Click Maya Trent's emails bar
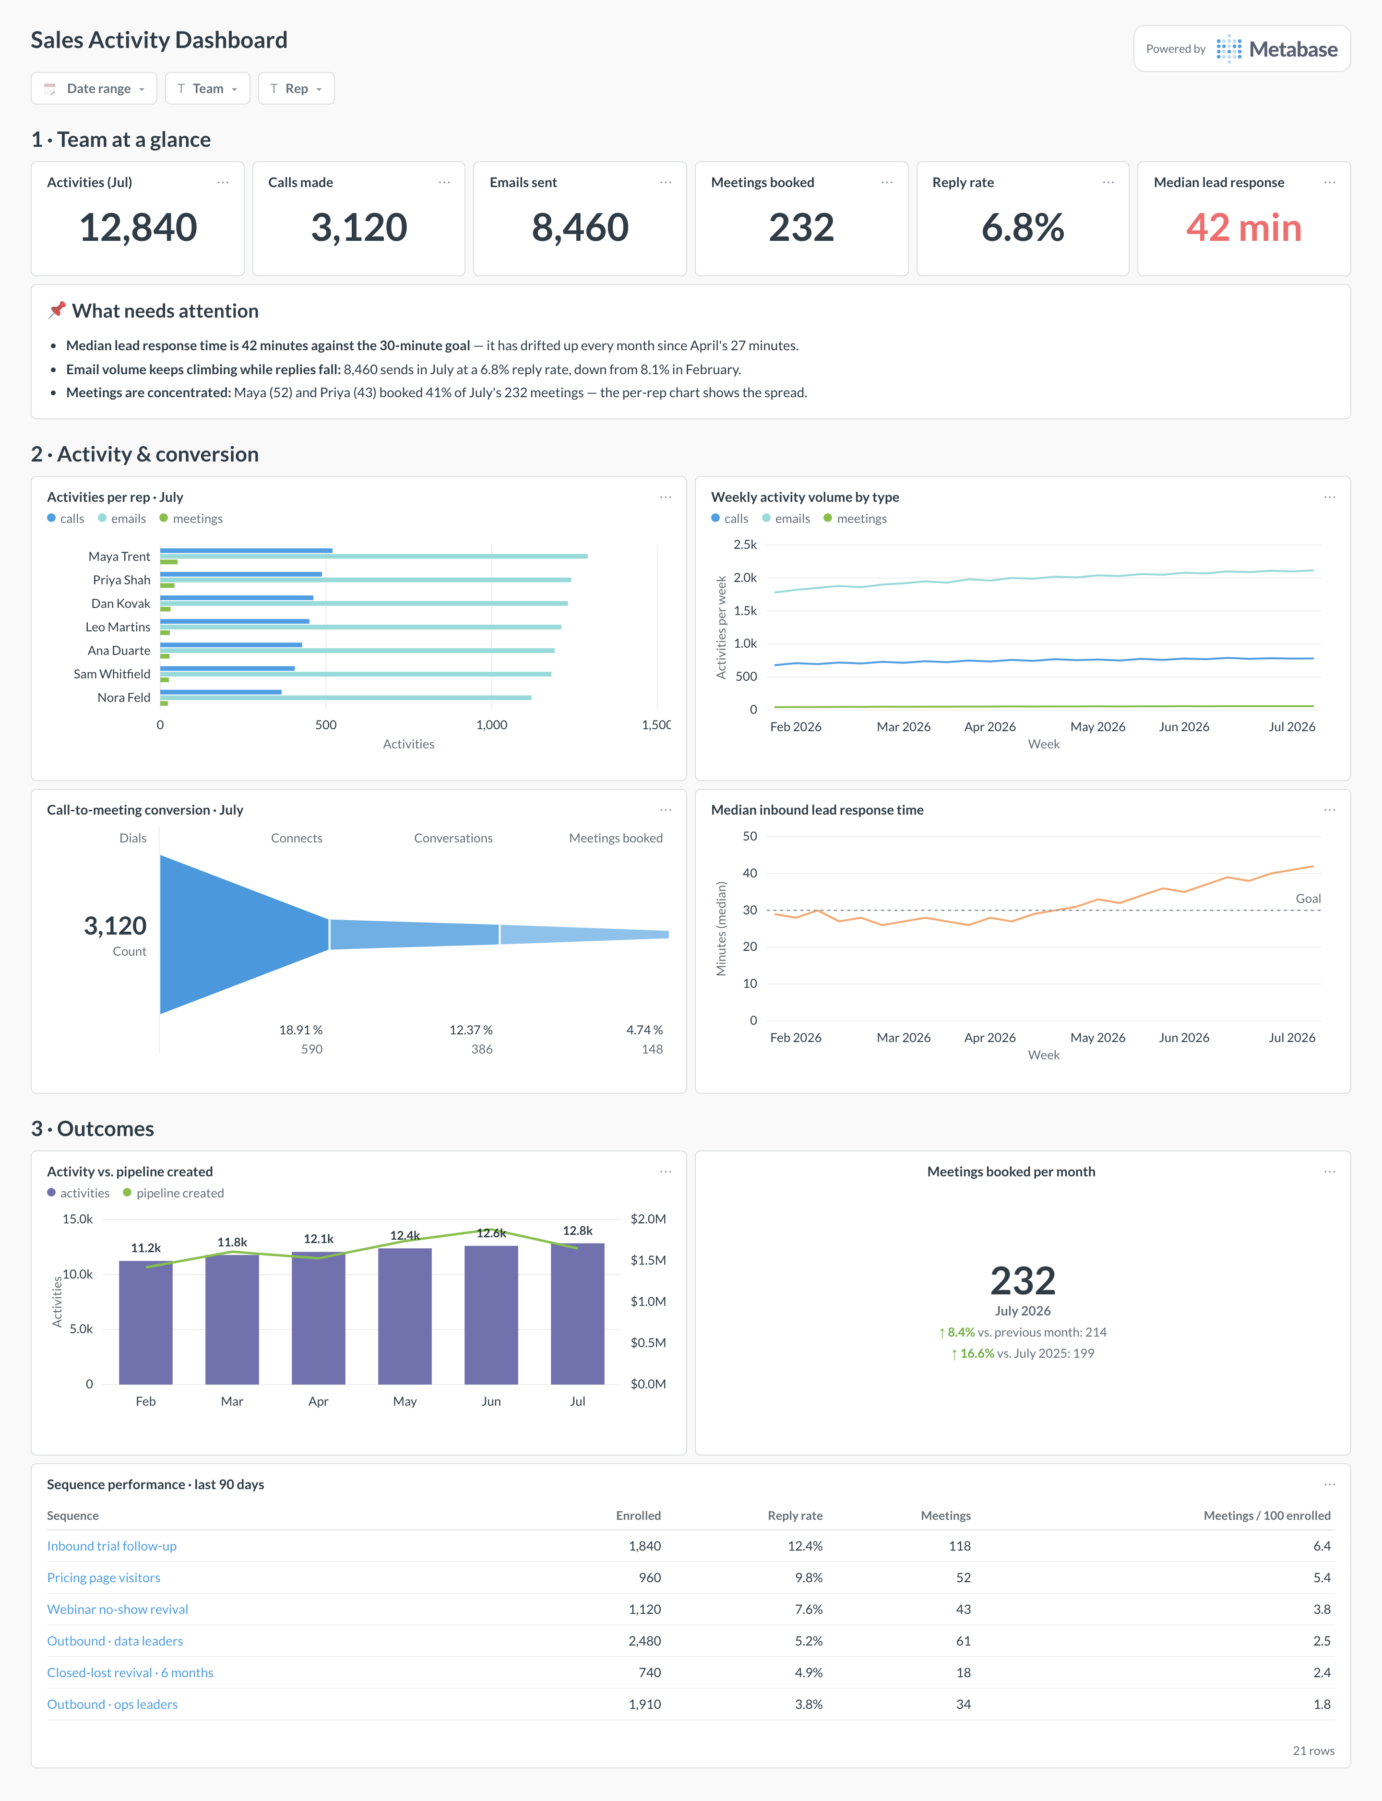This screenshot has width=1382, height=1801. (x=374, y=557)
